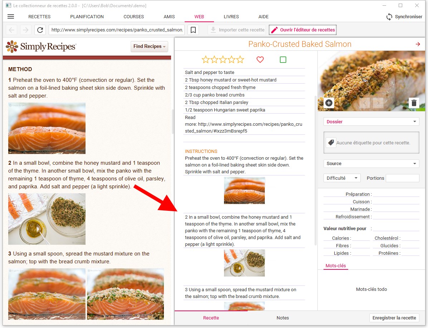The width and height of the screenshot is (428, 328).
Task: Delete the recipe photo with trash icon
Action: (x=414, y=103)
